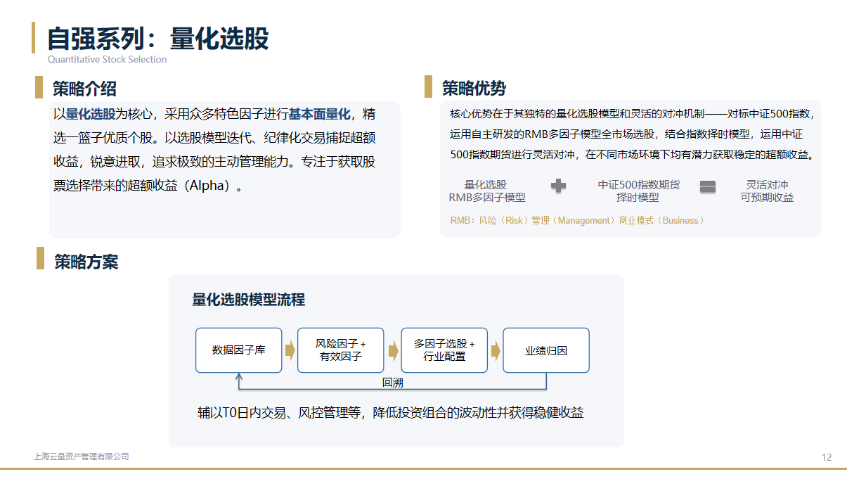Click the gold marker beside 策略方案
Image resolution: width=847 pixels, height=498 pixels.
coord(40,258)
